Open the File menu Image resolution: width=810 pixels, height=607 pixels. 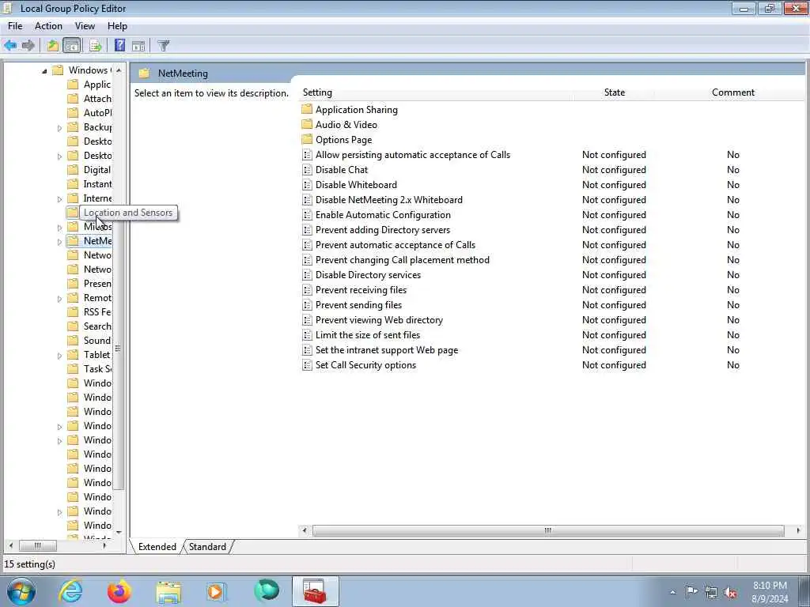[15, 26]
